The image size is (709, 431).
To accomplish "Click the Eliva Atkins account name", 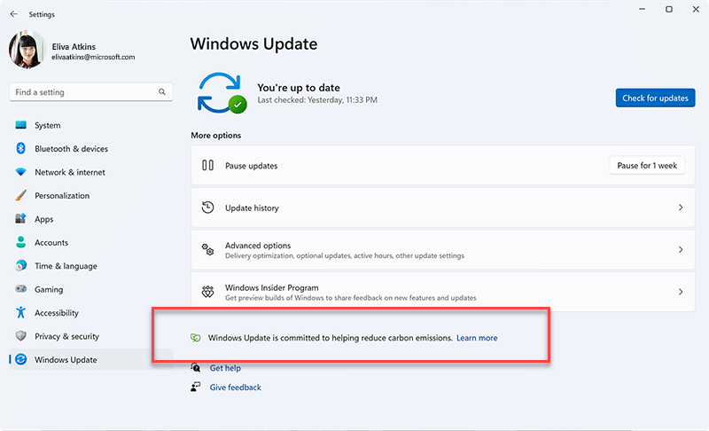I will pyautogui.click(x=74, y=47).
